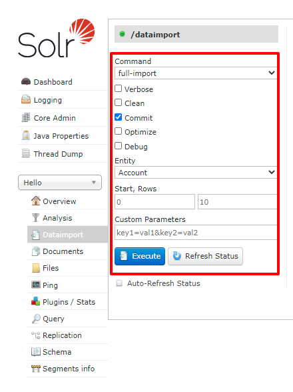This screenshot has height=392, width=293.
Task: Open the Dashboard page
Action: coord(53,82)
